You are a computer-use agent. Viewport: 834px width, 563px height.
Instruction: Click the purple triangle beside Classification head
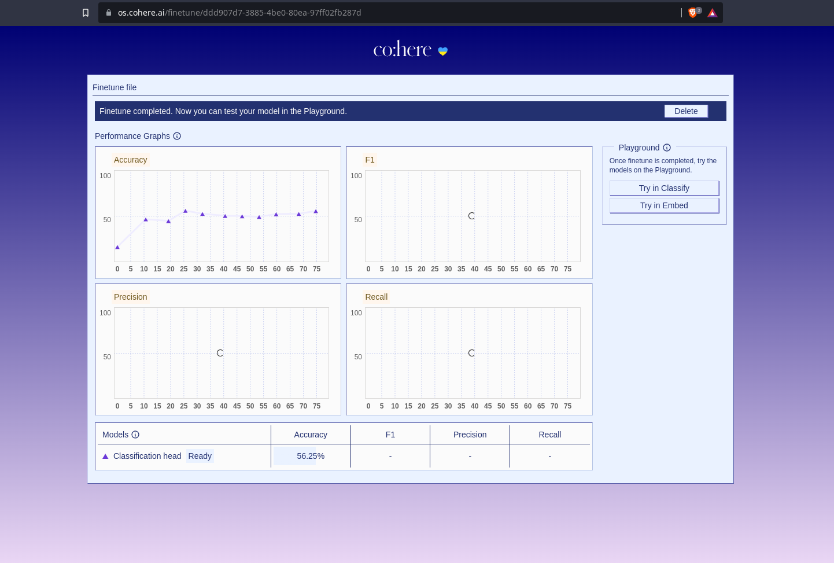[x=105, y=457]
